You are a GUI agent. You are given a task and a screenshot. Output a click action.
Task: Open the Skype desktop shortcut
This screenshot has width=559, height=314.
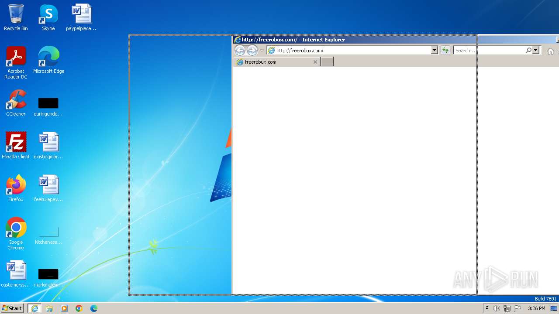(x=48, y=17)
